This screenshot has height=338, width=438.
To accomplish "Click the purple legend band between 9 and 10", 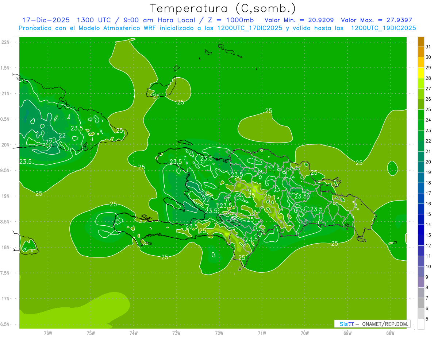I will tap(421, 272).
